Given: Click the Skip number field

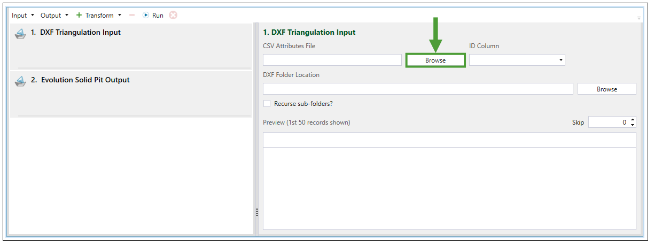Looking at the screenshot, I should tap(608, 122).
